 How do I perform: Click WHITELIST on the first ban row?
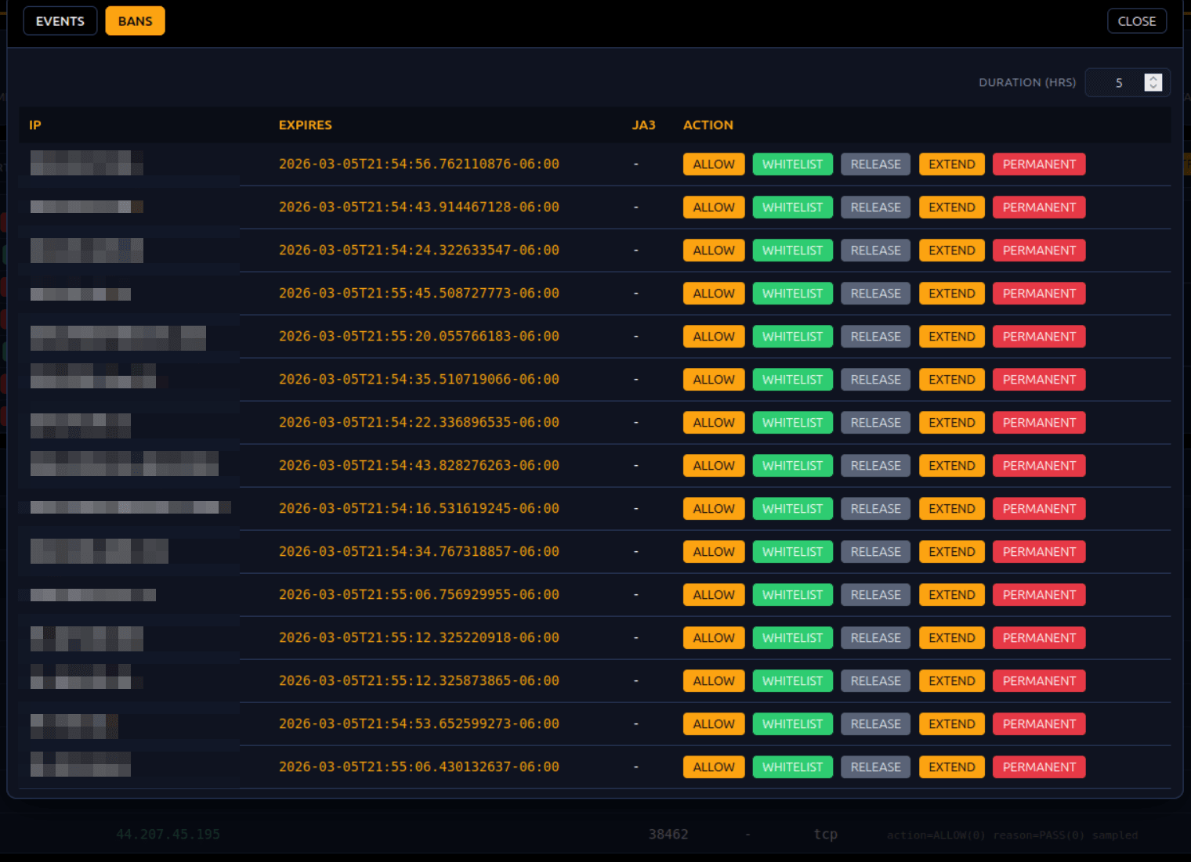(x=792, y=164)
